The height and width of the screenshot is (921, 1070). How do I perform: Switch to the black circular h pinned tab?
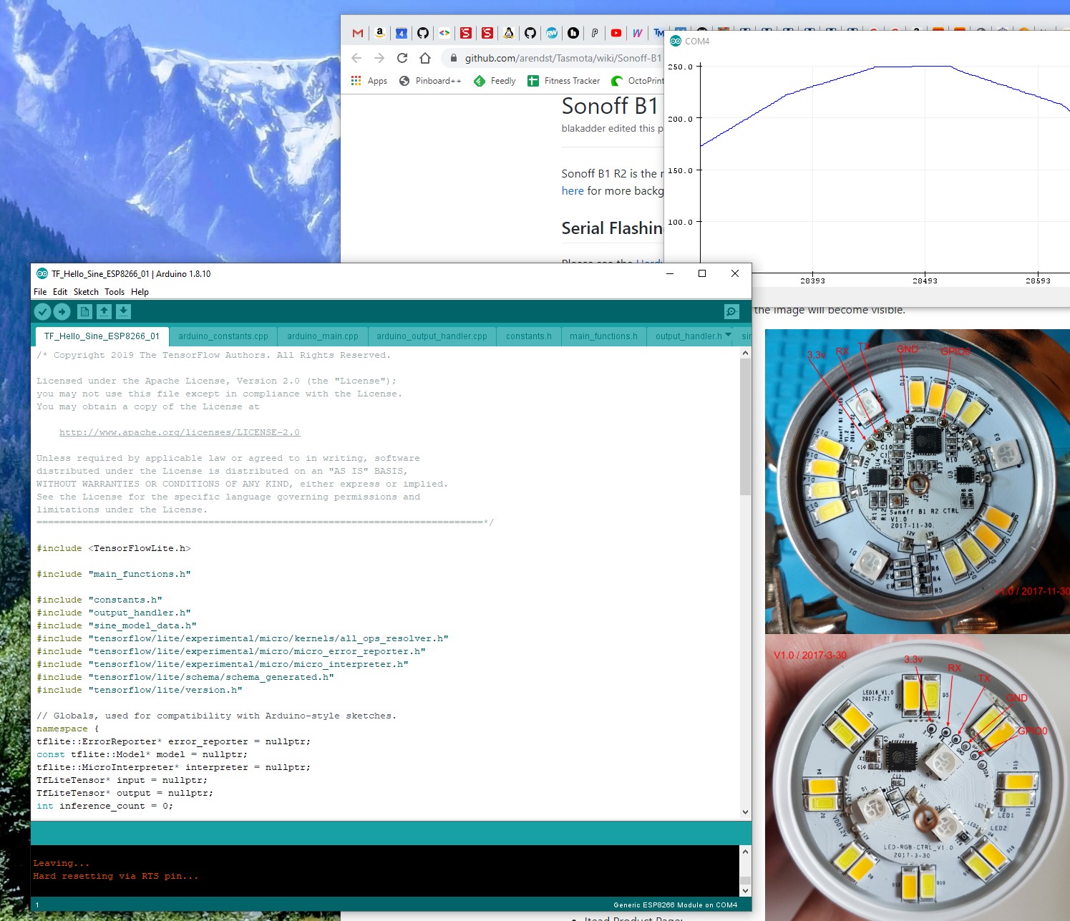tap(573, 33)
